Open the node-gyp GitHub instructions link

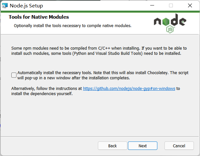coord(129,88)
